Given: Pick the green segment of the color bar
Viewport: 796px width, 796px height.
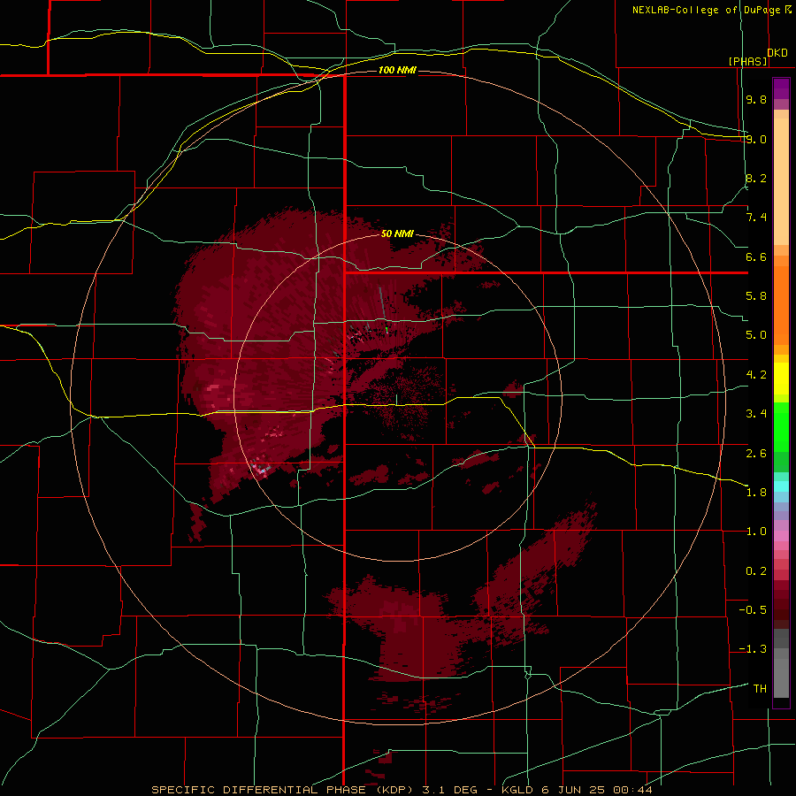Looking at the screenshot, I should tap(781, 426).
